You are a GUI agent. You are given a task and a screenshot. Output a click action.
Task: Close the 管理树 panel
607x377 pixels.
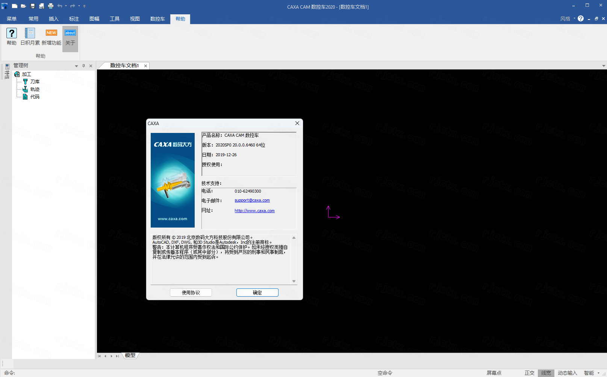click(91, 66)
